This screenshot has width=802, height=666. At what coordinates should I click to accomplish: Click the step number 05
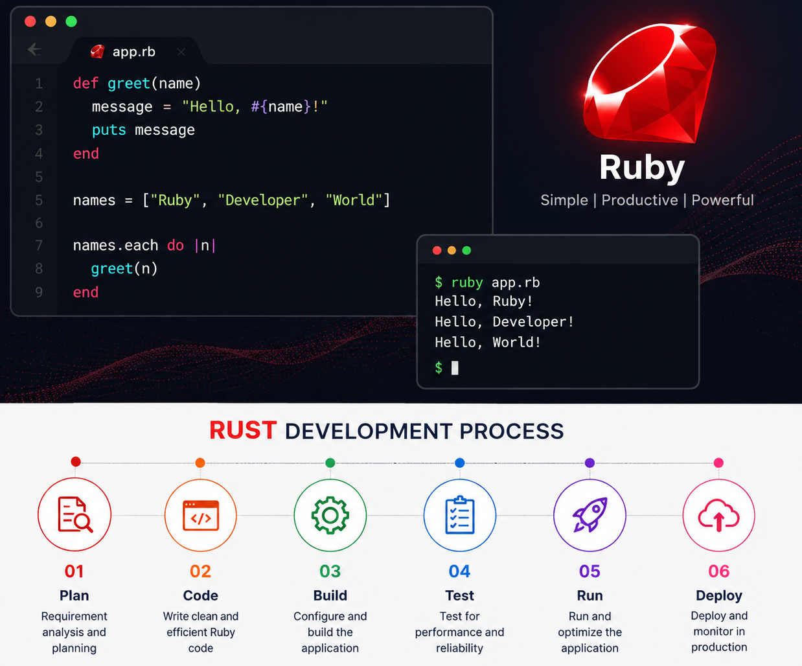click(x=590, y=571)
